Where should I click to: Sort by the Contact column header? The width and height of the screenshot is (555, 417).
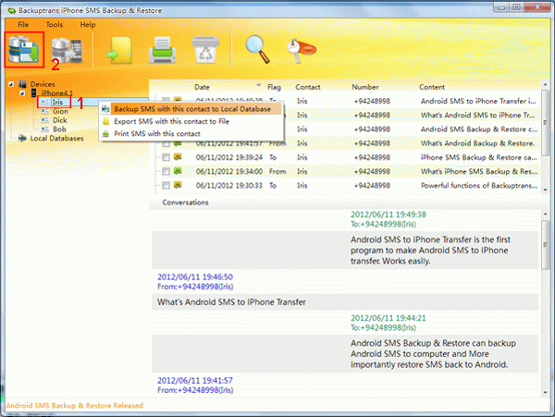coord(308,87)
